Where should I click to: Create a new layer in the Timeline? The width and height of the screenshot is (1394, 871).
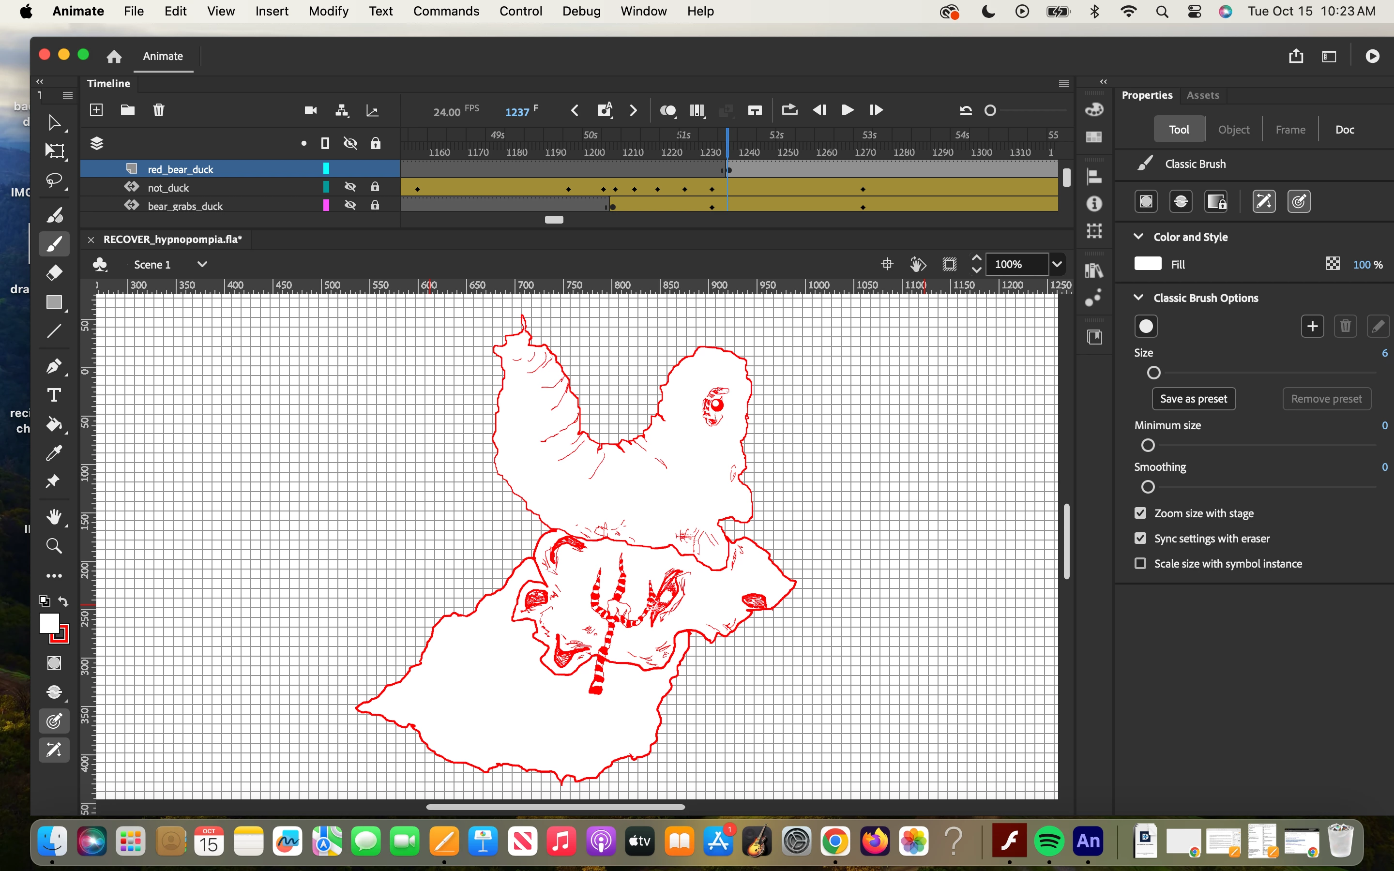click(96, 110)
